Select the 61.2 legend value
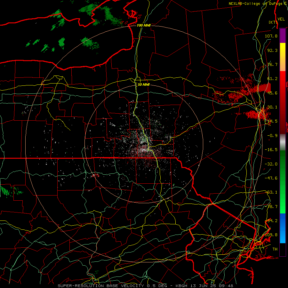 (x=272, y=79)
